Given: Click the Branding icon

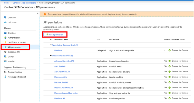Looking at the screenshot, I should (5, 33).
